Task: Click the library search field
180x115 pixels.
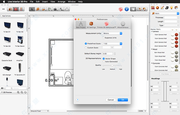Action: pos(16,88)
